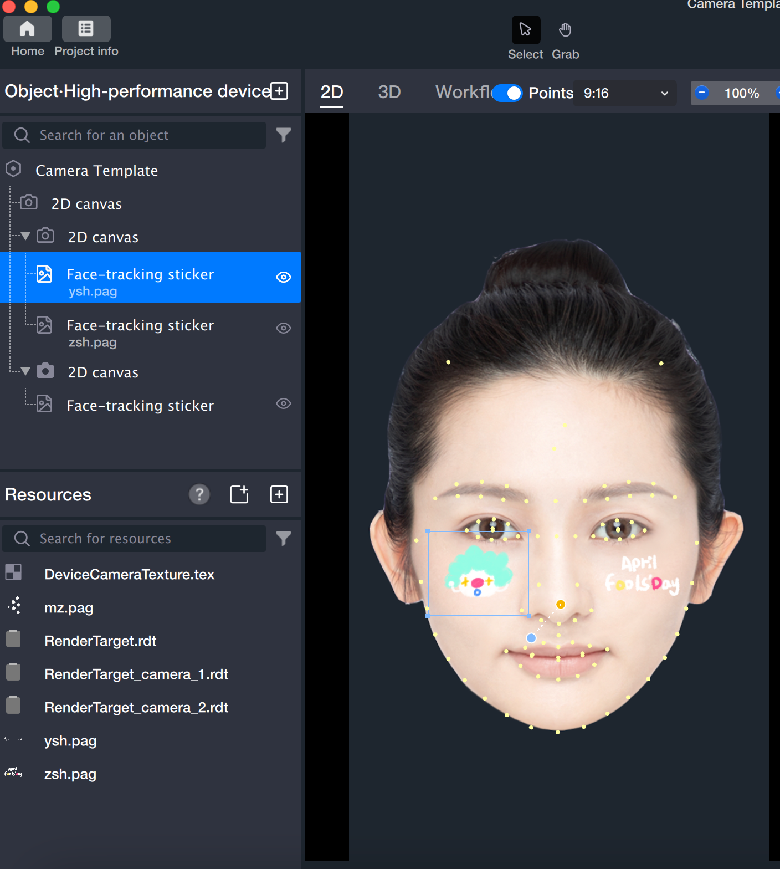Screen dimensions: 780x869
Task: Click the Home icon button
Action: 27,29
